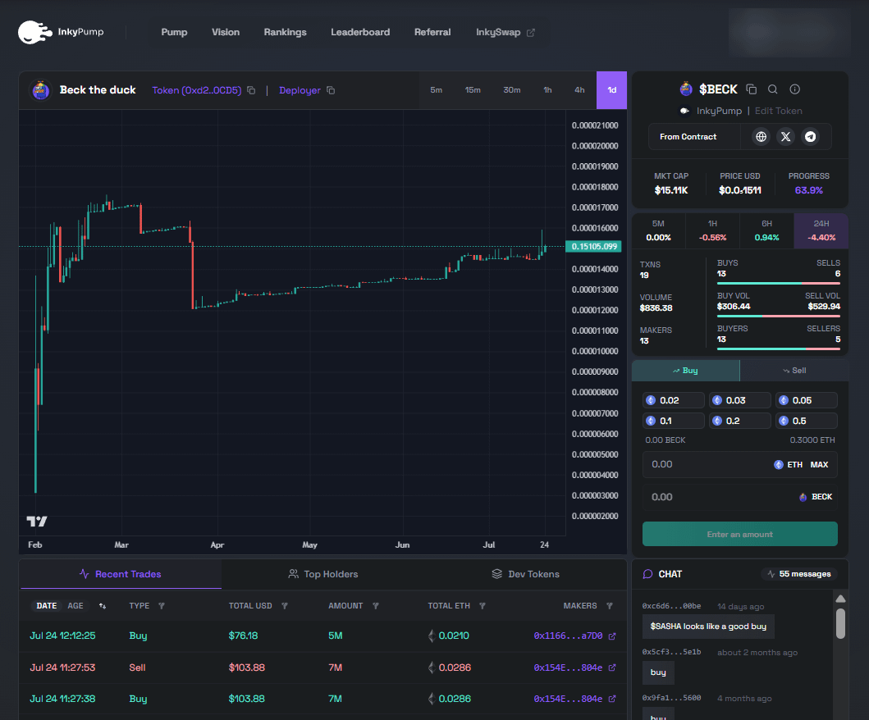The image size is (869, 720).
Task: Switch to the Sell tab
Action: coord(794,371)
